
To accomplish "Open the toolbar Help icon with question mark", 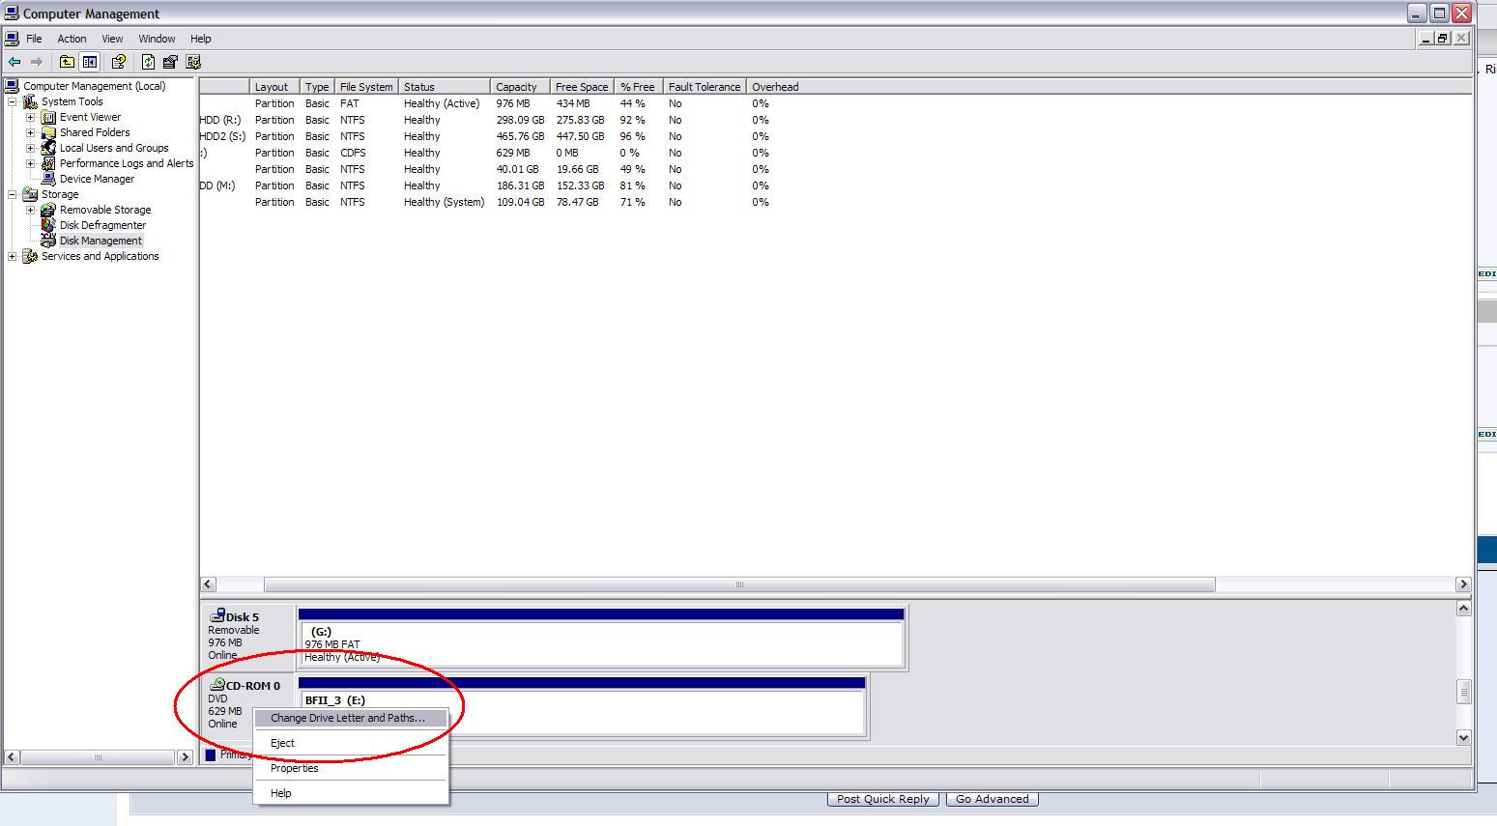I will [x=119, y=62].
